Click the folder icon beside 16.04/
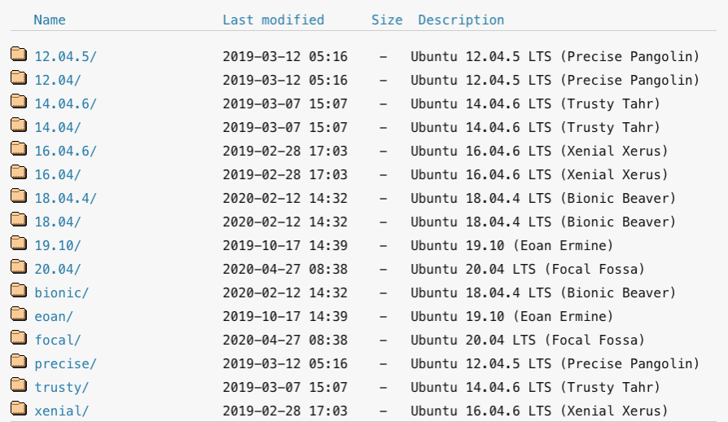Screen dimensions: 728x422 click(19, 174)
